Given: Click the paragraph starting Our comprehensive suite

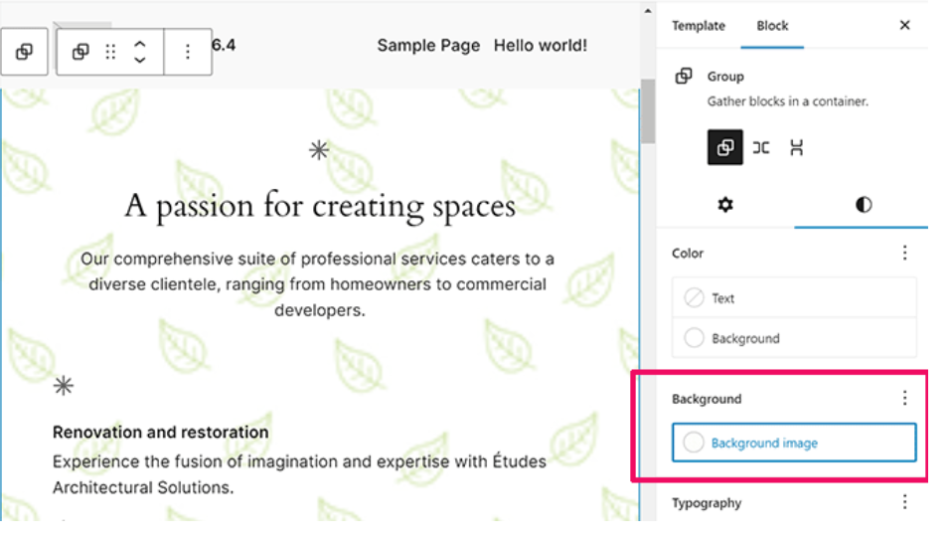Looking at the screenshot, I should tap(318, 284).
